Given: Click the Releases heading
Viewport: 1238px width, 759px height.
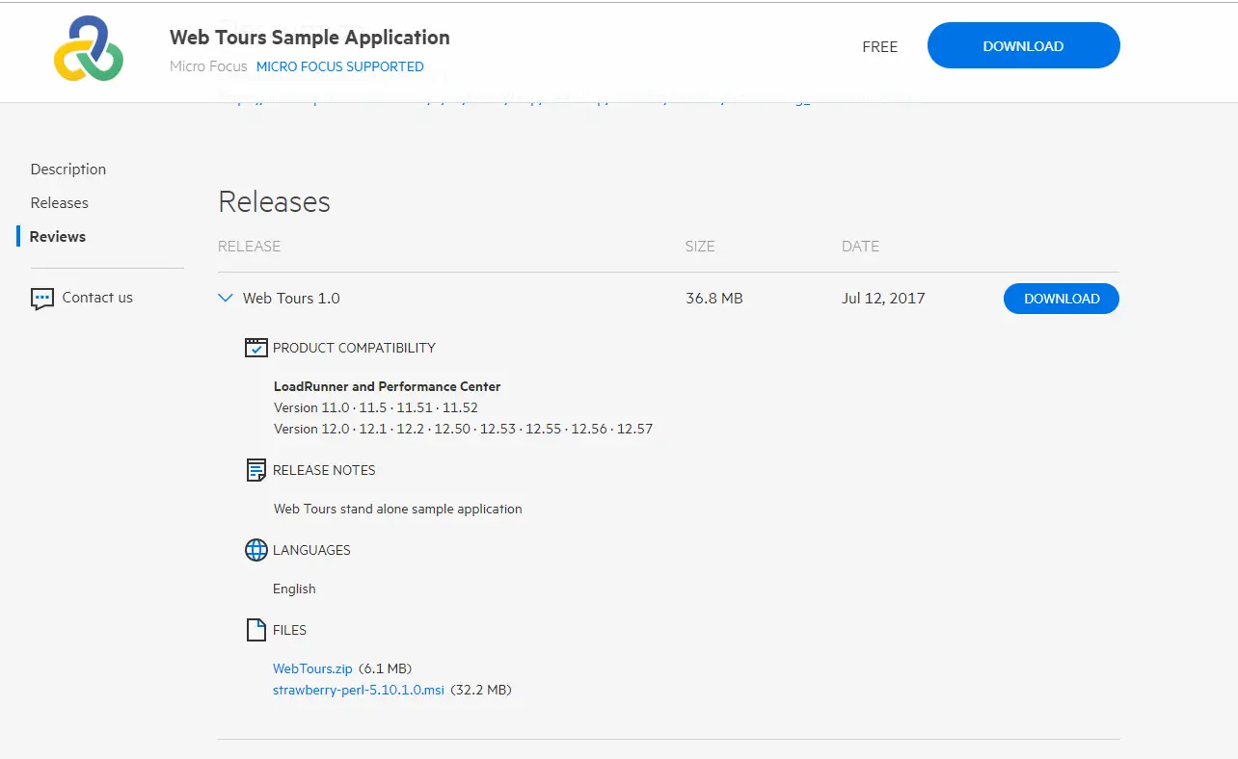Looking at the screenshot, I should [275, 201].
